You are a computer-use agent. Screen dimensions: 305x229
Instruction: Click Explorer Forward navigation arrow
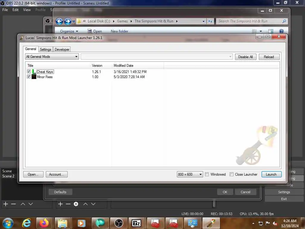click(x=68, y=21)
